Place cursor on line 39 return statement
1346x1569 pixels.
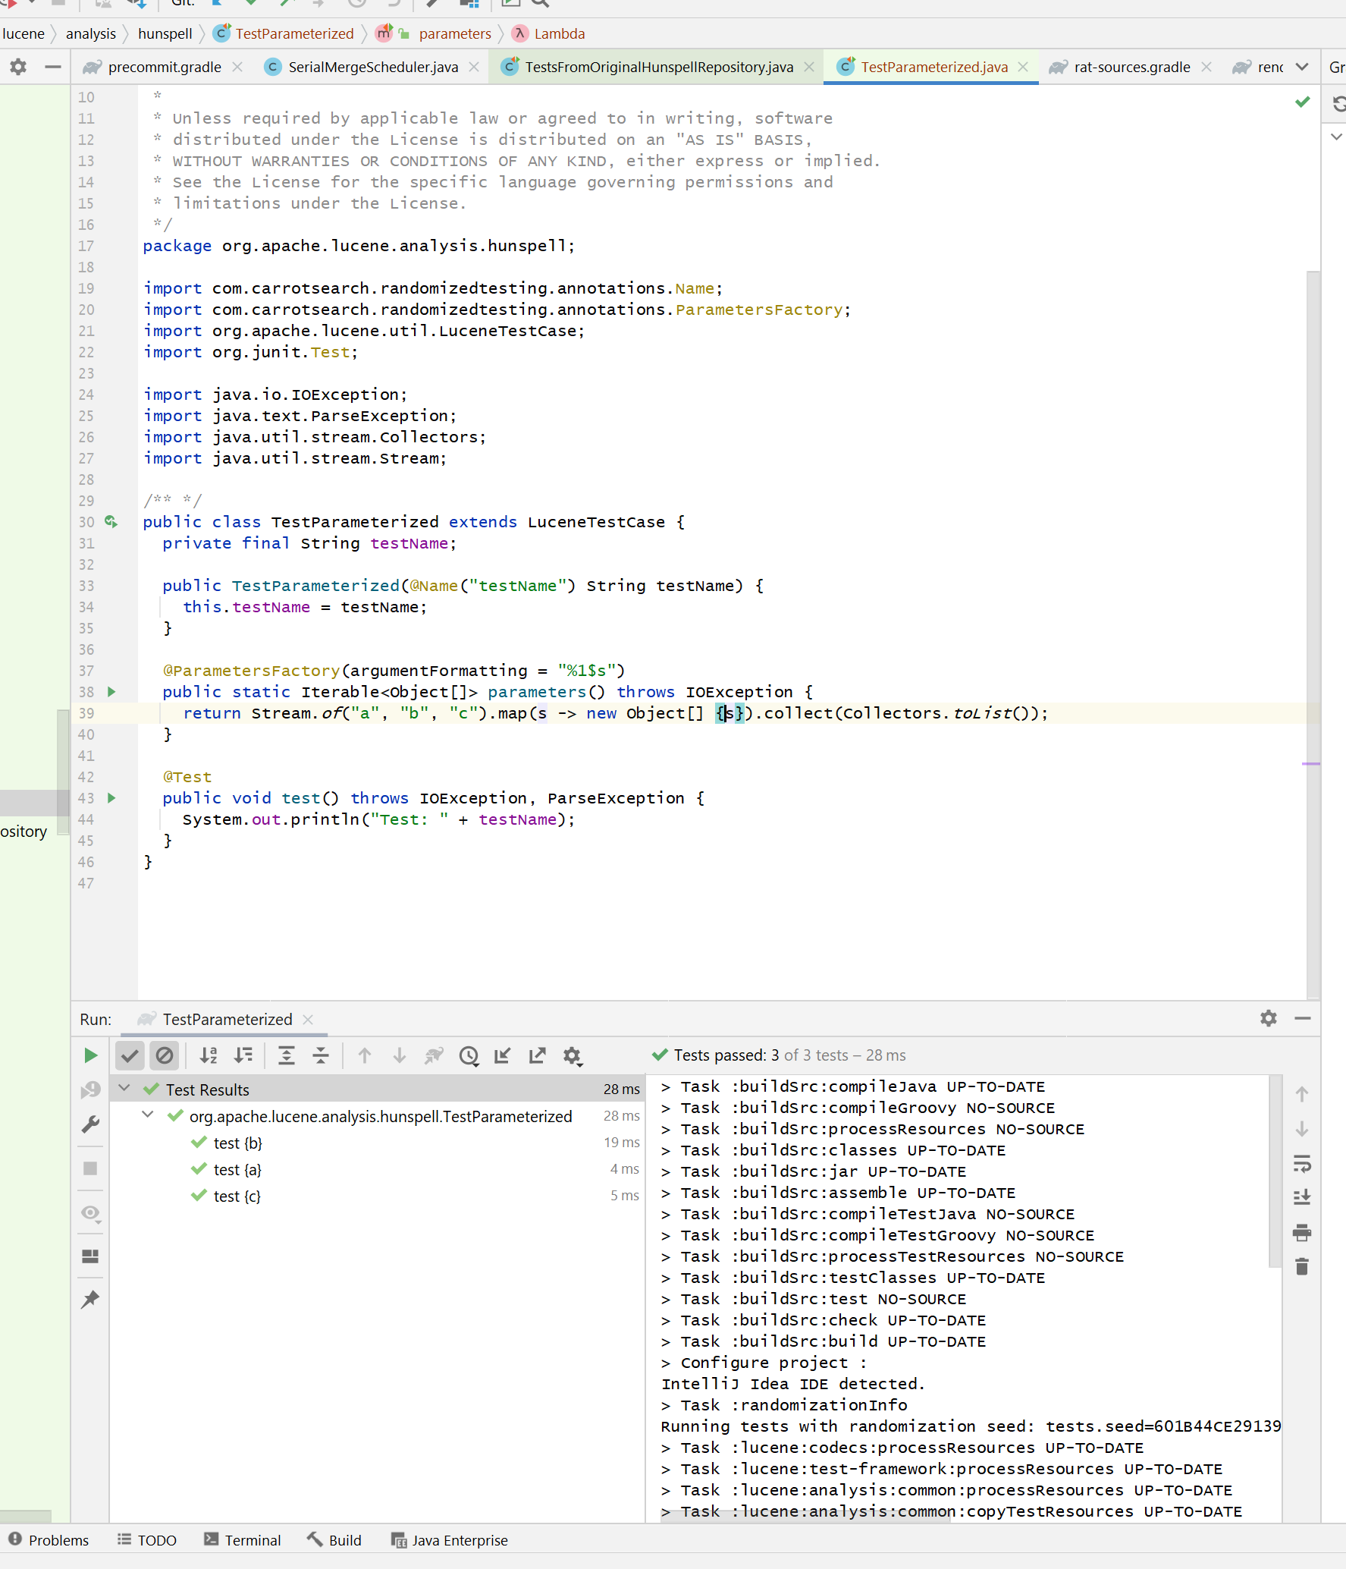pyautogui.click(x=615, y=713)
